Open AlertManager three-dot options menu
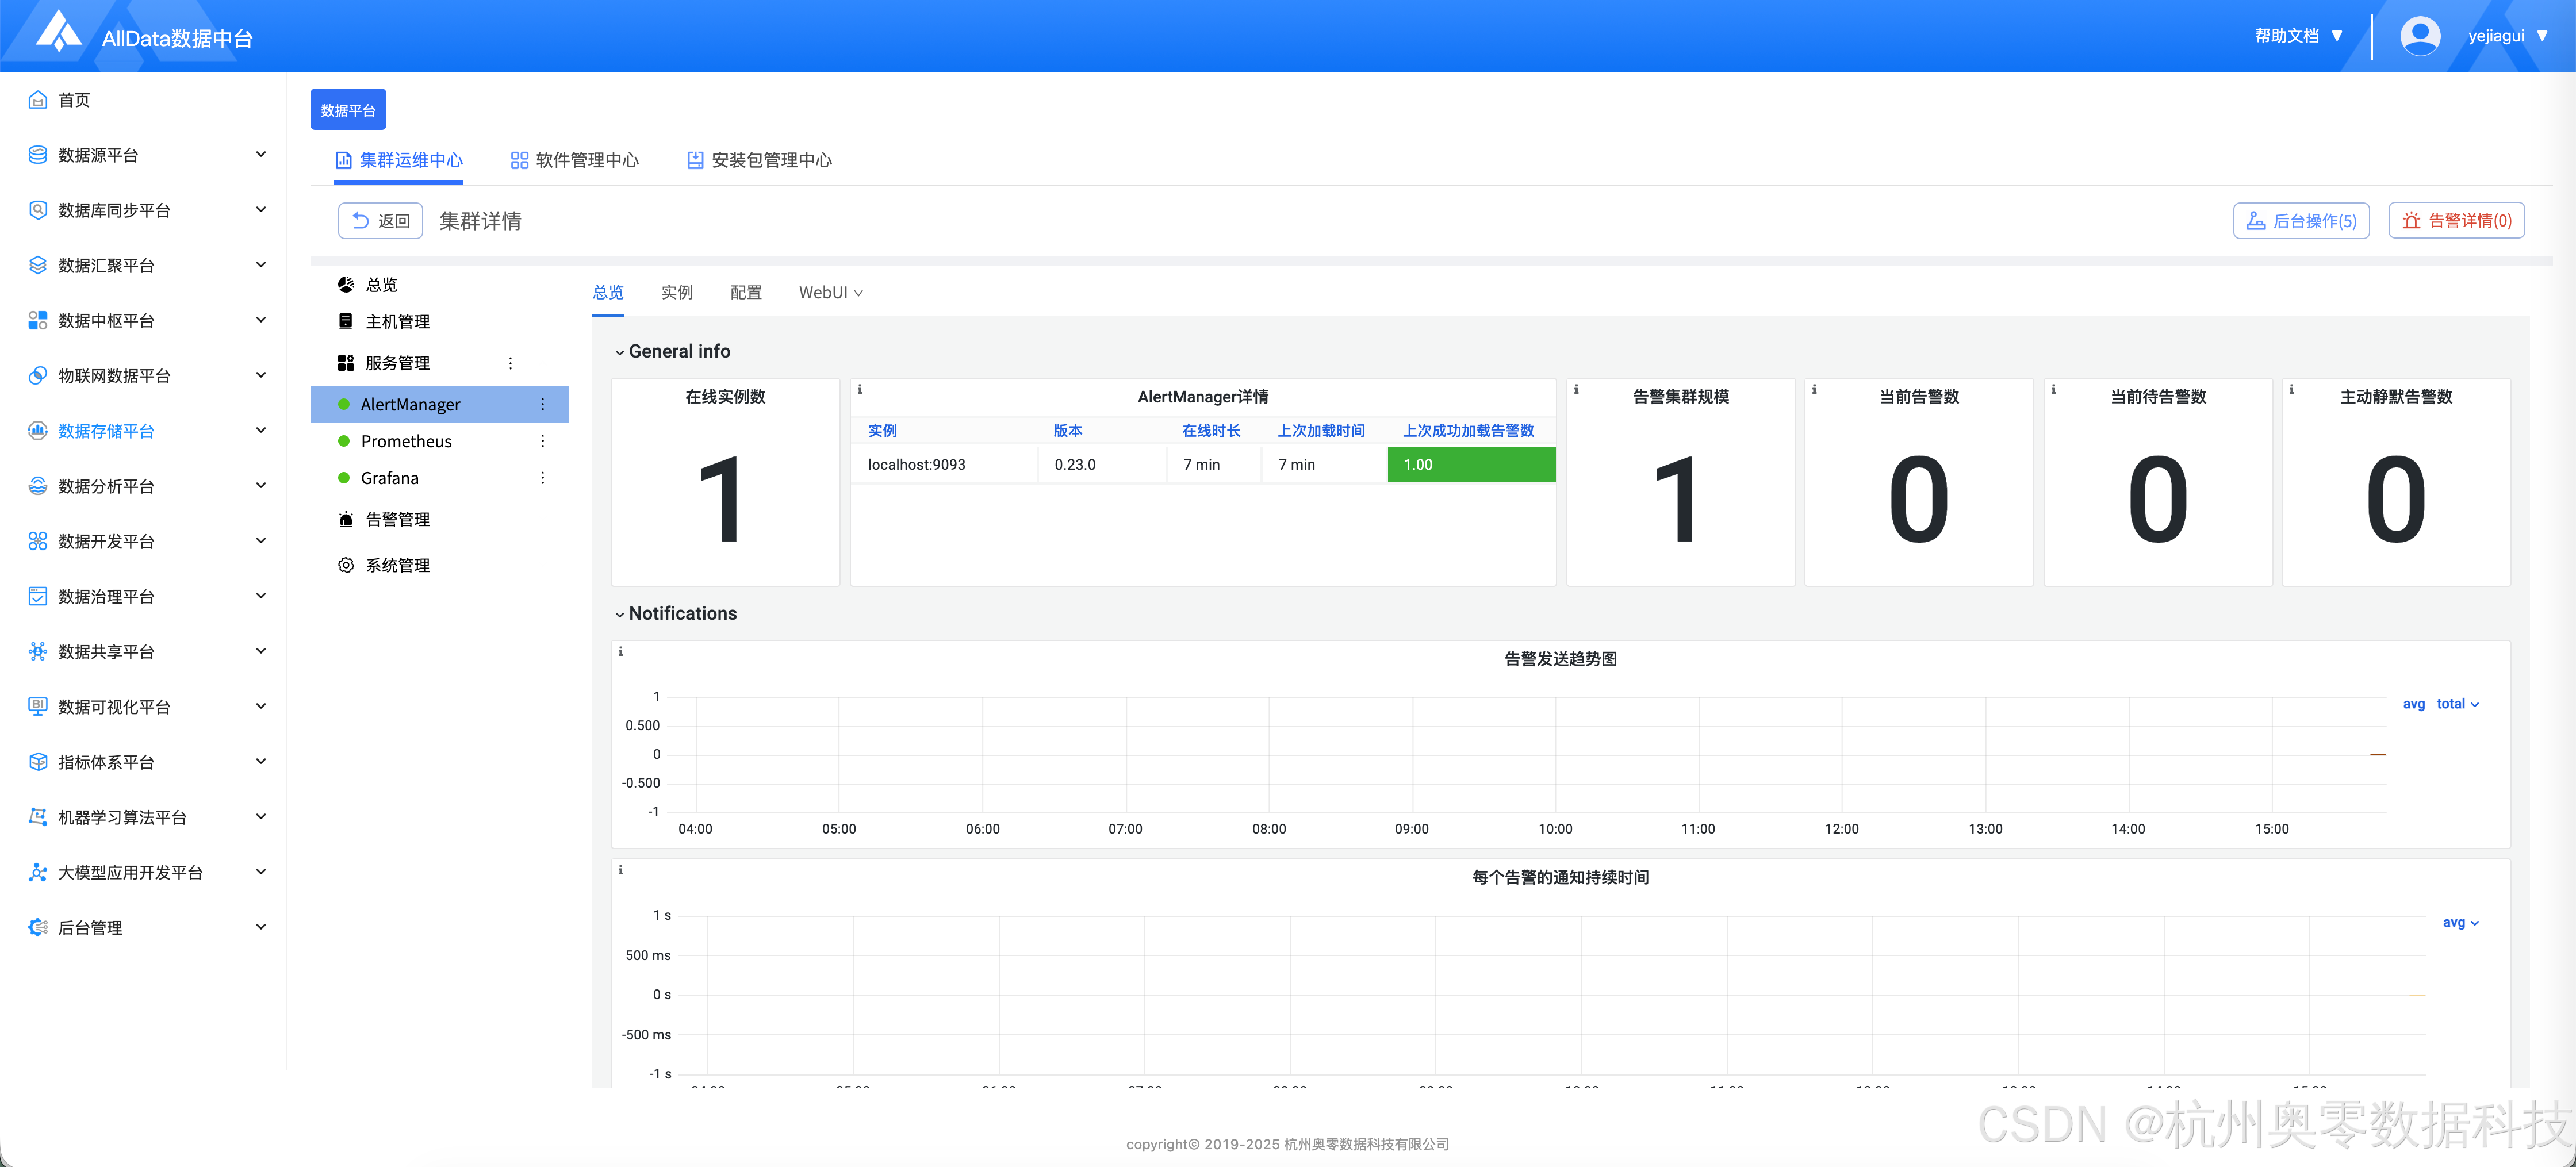Image resolution: width=2576 pixels, height=1167 pixels. click(543, 404)
